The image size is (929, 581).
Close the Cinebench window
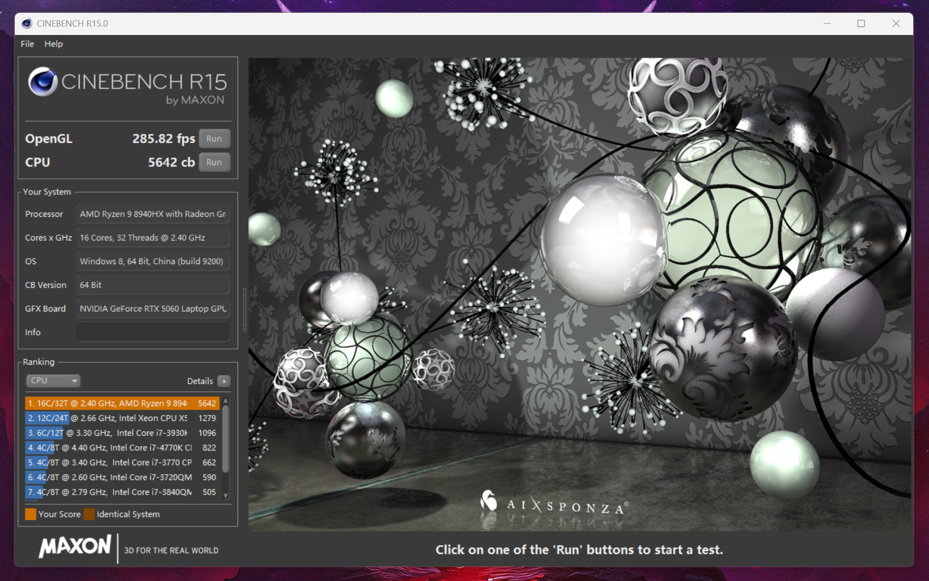click(x=896, y=23)
